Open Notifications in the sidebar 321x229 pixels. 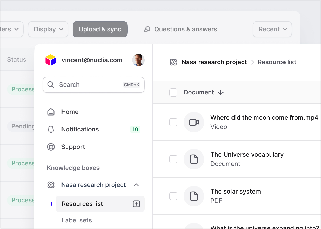(x=80, y=129)
